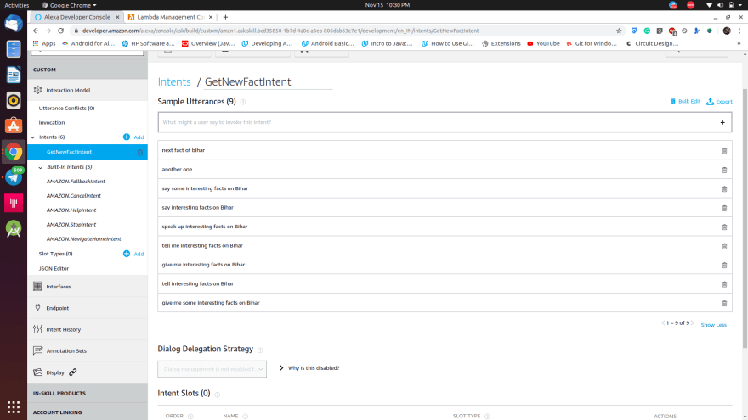Click the plus icon to add utterance
Image resolution: width=748 pixels, height=420 pixels.
pyautogui.click(x=722, y=122)
